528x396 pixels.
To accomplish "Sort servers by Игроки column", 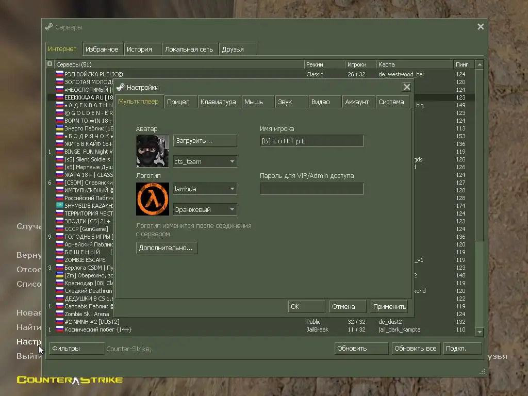I will (360, 64).
